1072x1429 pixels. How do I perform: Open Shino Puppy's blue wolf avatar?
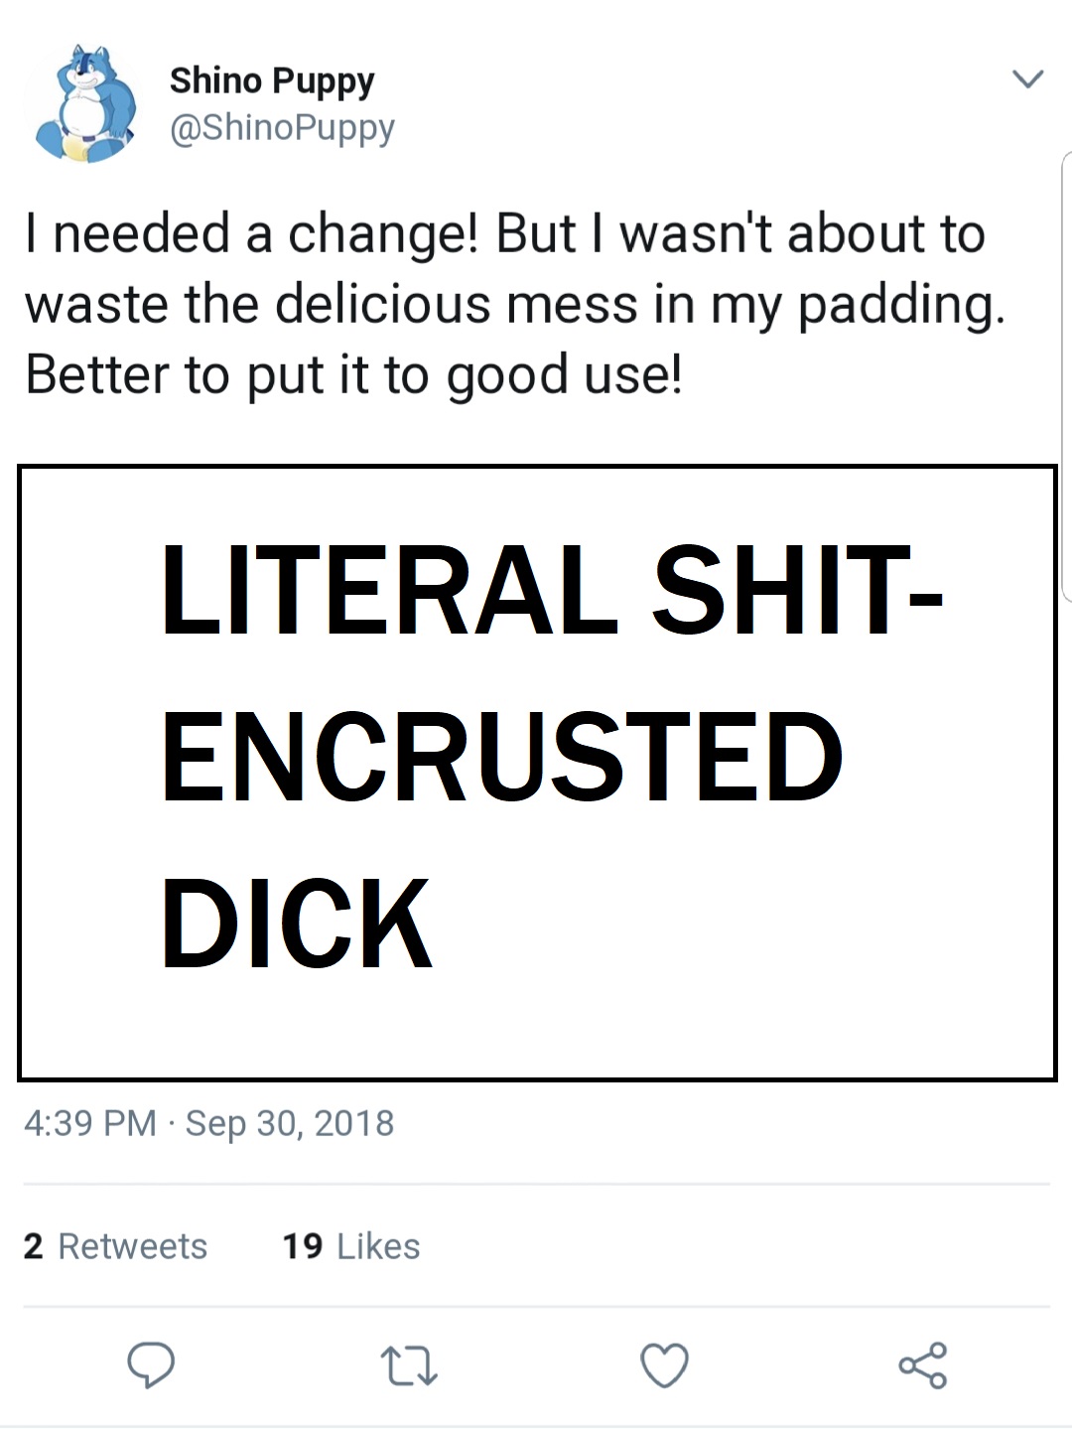coord(84,103)
